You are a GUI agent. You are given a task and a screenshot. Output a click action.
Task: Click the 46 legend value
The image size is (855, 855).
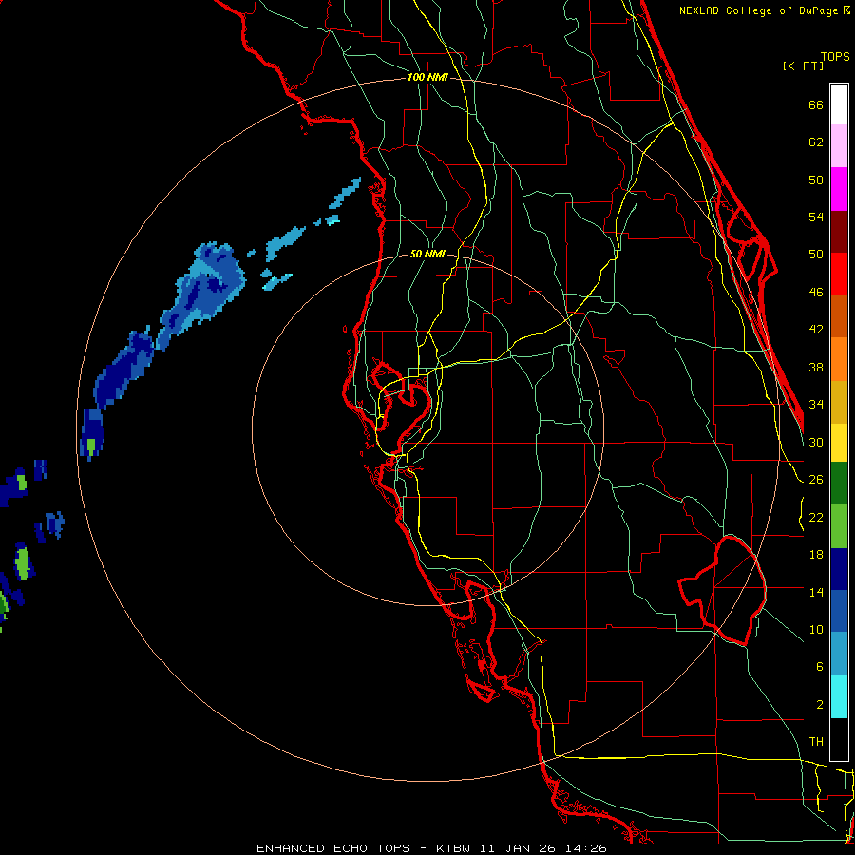[816, 293]
